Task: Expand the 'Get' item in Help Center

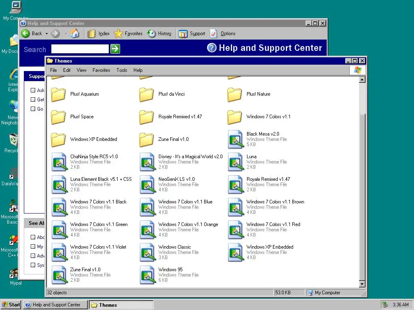Action: pos(37,99)
